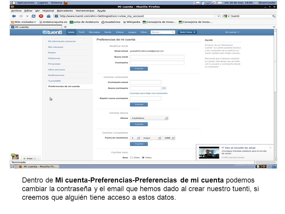Close the Jerez circuit video ad

click(270, 148)
